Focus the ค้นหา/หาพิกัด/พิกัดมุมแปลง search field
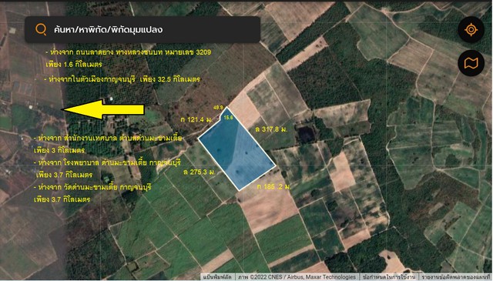The height and width of the screenshot is (281, 493). [x=143, y=29]
